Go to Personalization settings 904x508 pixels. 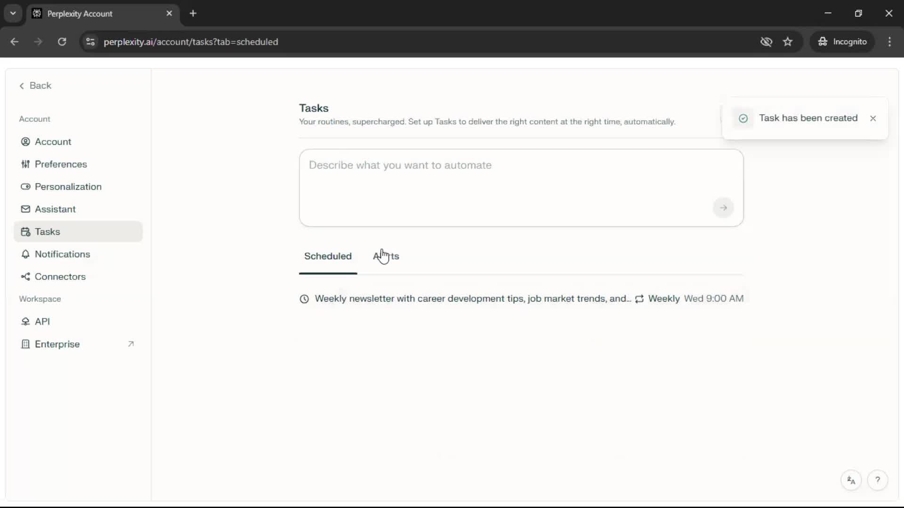68,187
